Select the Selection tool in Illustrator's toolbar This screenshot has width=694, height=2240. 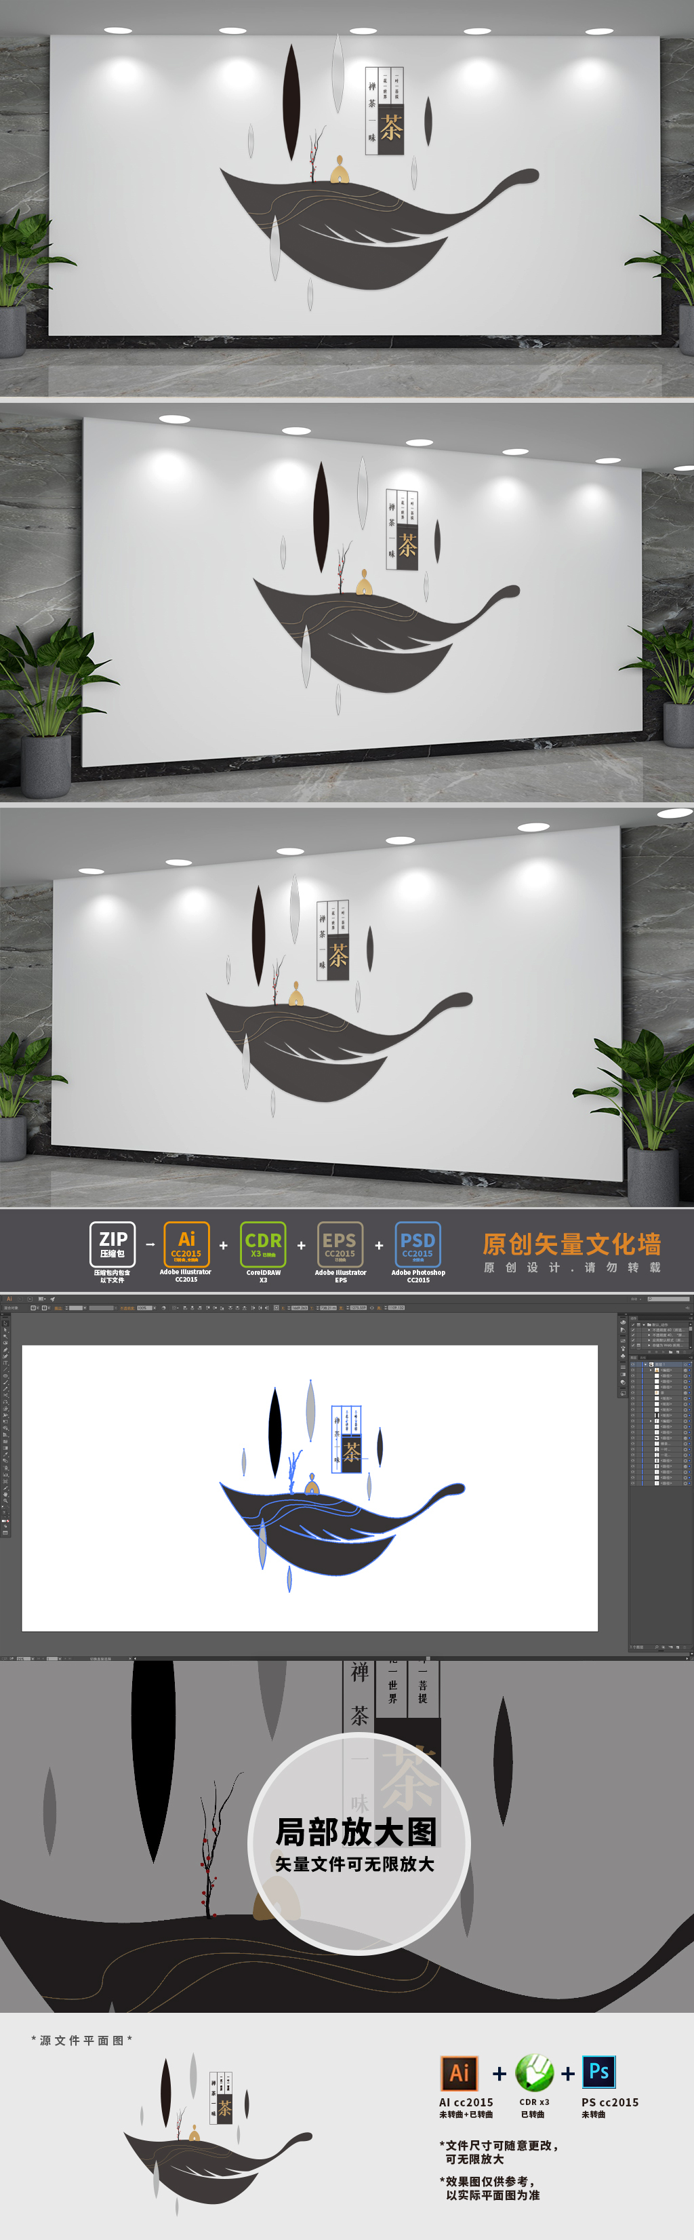click(x=5, y=1324)
